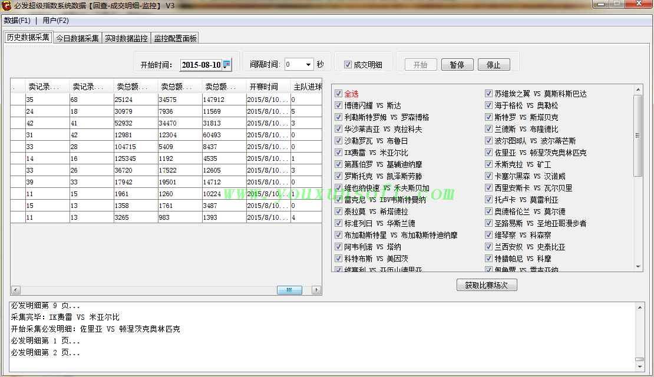The width and height of the screenshot is (654, 377).
Task: Click log line 开始采集必发明细: 佐里亚 VS 顿涅茨克奥林匹克
Action: tap(95, 329)
